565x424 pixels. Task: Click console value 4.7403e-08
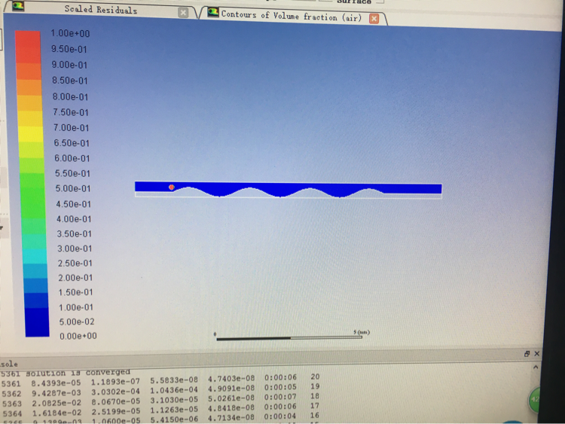pyautogui.click(x=231, y=379)
